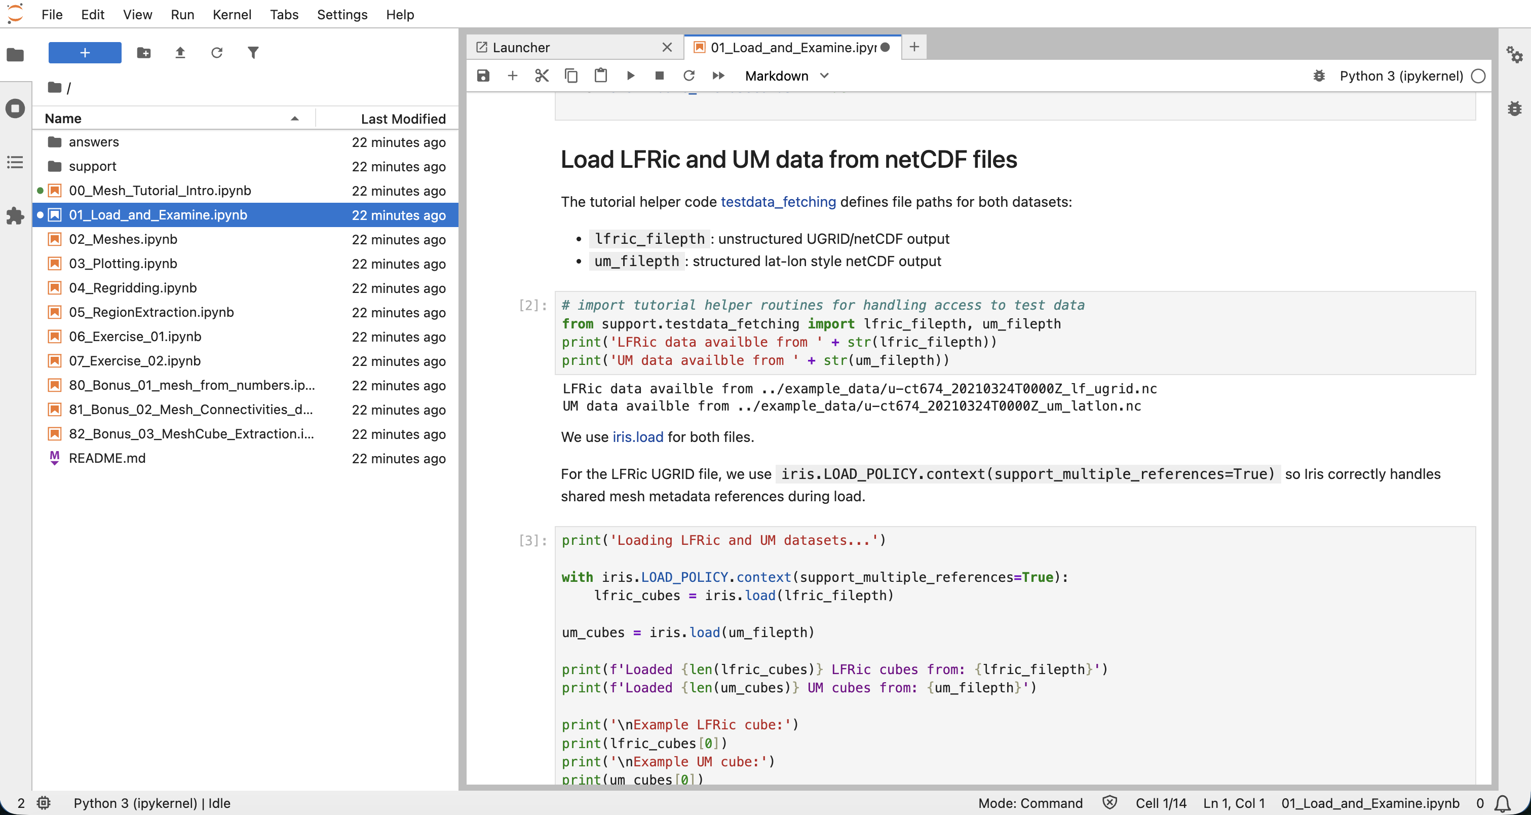Open the right sidebar Debugger panel

pos(1514,108)
